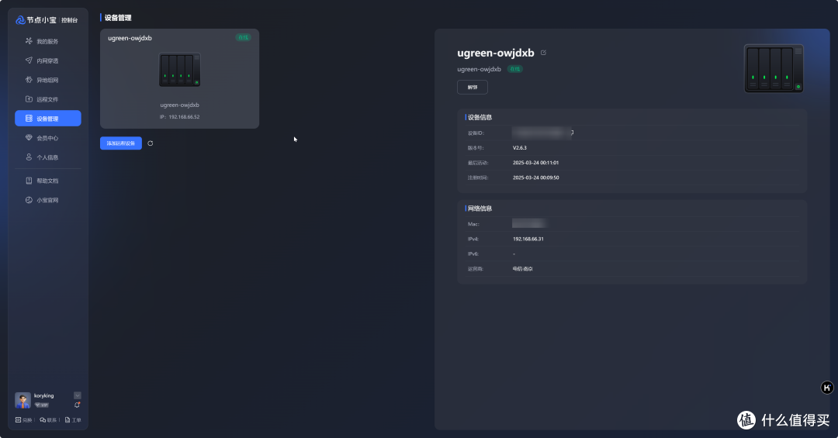Click the 解绑 button
The image size is (838, 438).
[473, 87]
